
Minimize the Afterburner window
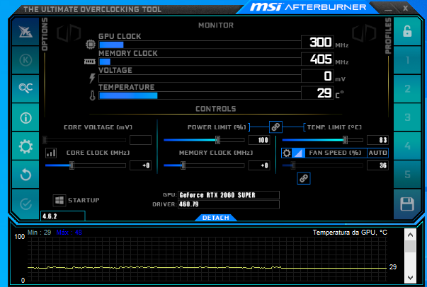(388, 8)
